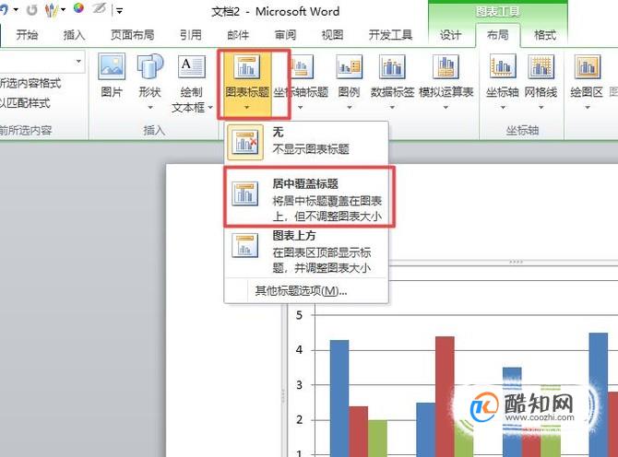The height and width of the screenshot is (457, 618).
Task: Click the colorful sphere icon in quick access toolbar
Action: 78,8
